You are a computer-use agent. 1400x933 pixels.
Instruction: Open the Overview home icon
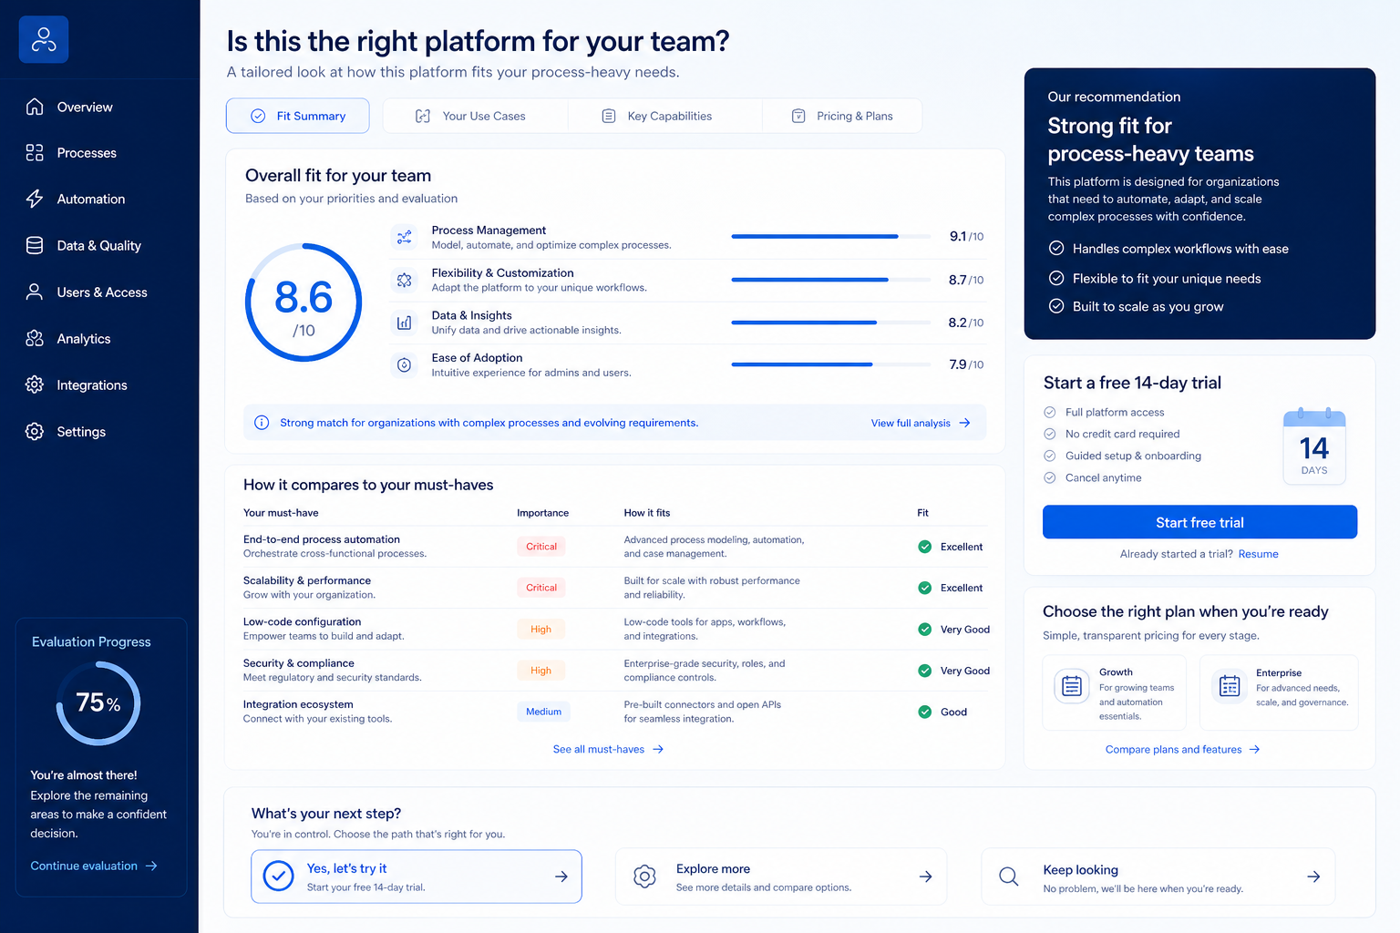coord(35,107)
